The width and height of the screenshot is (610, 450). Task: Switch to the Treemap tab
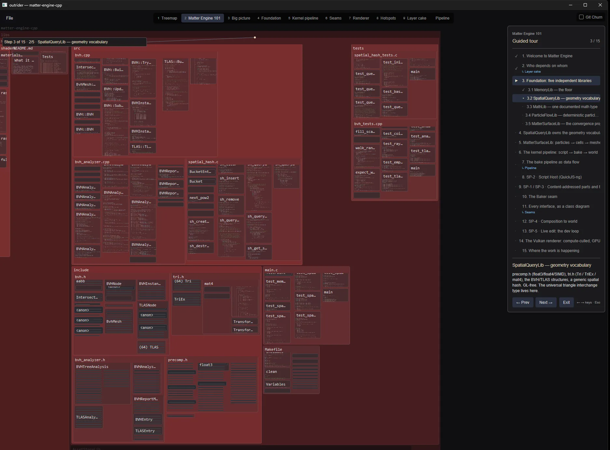167,18
